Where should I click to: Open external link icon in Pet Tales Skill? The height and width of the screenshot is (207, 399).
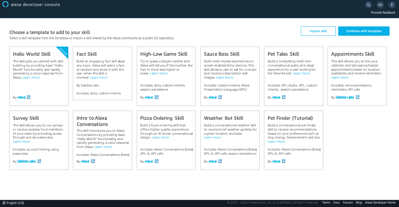pos(284,97)
